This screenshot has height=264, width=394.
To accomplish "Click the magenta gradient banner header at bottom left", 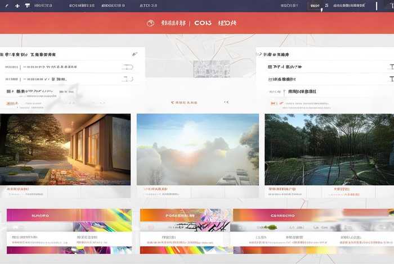I will tap(69, 215).
